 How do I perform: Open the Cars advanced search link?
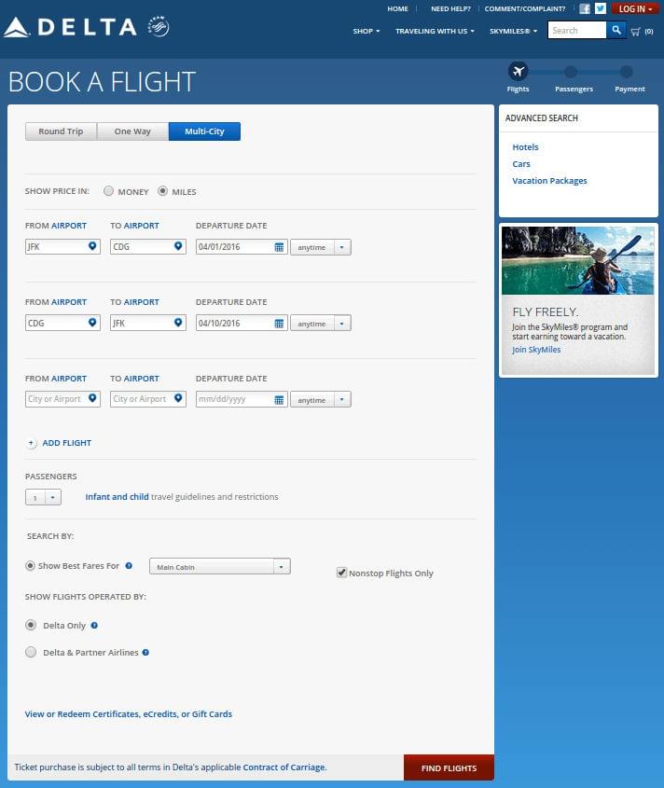click(521, 164)
